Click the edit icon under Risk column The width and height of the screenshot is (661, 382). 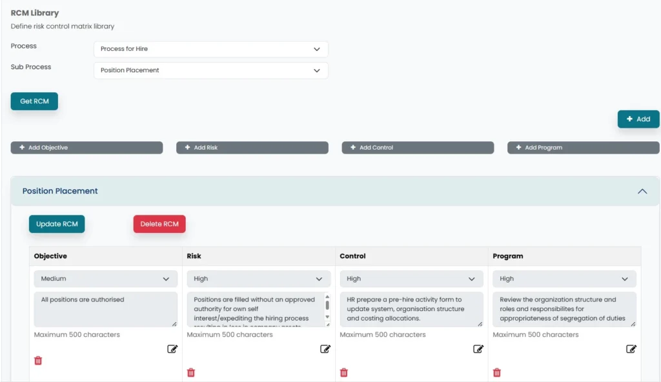click(325, 349)
